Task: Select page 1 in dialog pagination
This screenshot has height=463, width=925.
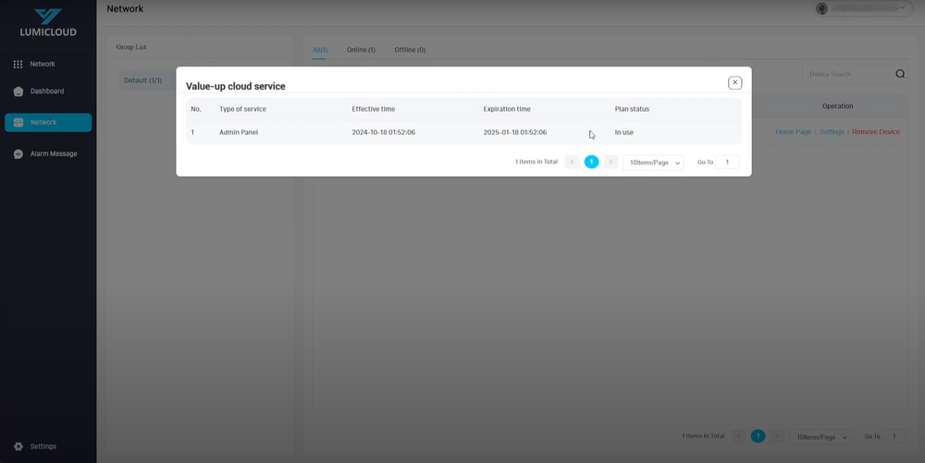Action: [591, 162]
